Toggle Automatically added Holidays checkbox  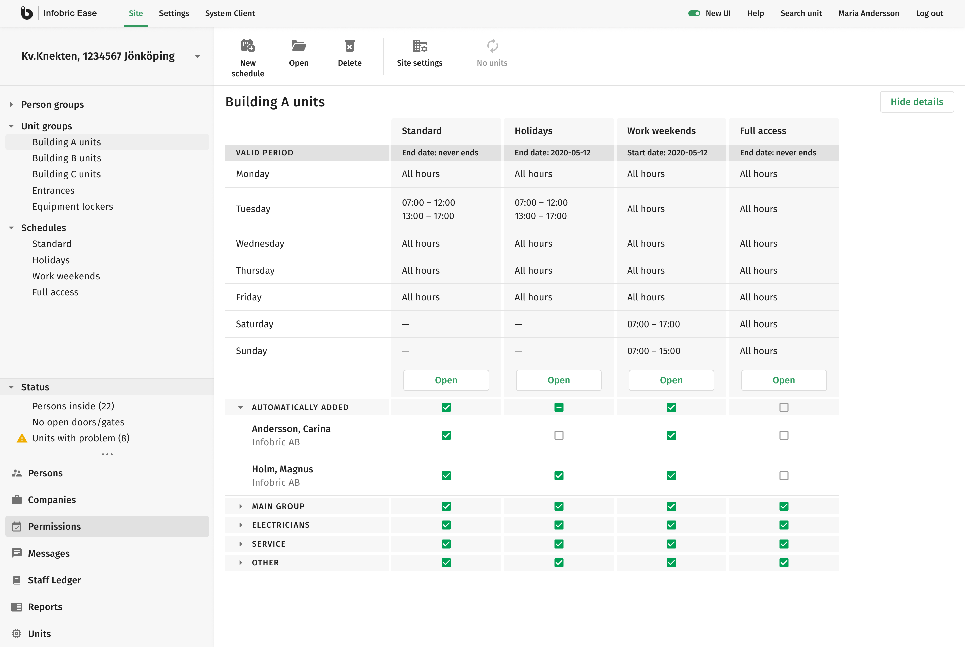pos(559,407)
